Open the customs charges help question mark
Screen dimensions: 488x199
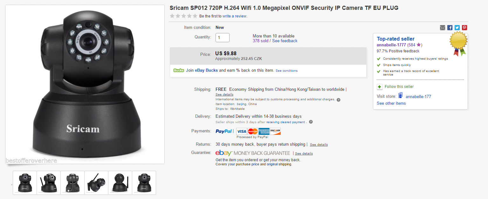click(x=339, y=100)
